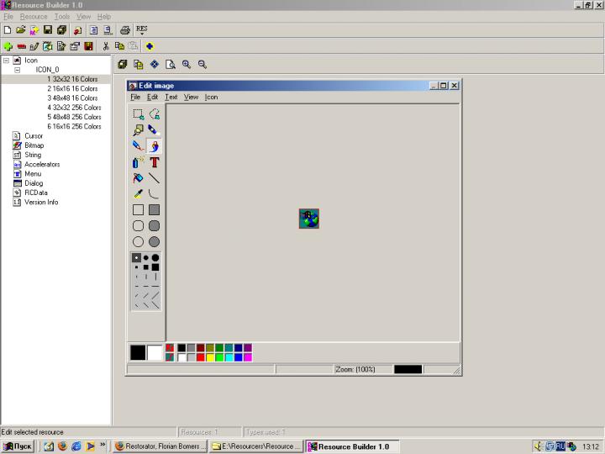Select the rectangular selection tool
Viewport: 605px width, 454px height.
pyautogui.click(x=138, y=114)
